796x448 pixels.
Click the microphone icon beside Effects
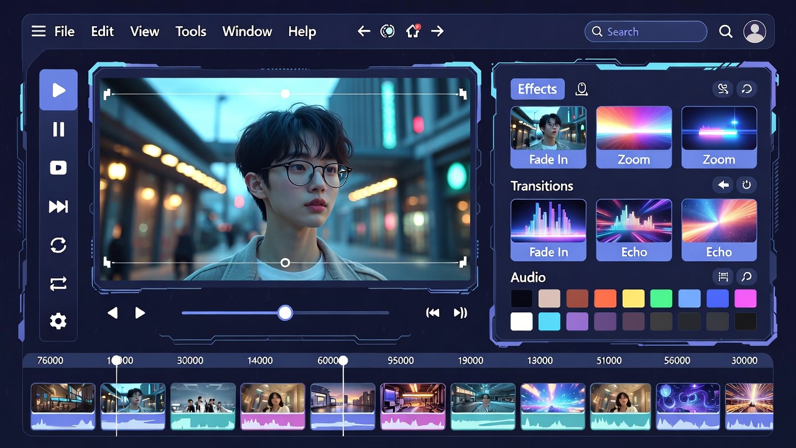click(581, 89)
